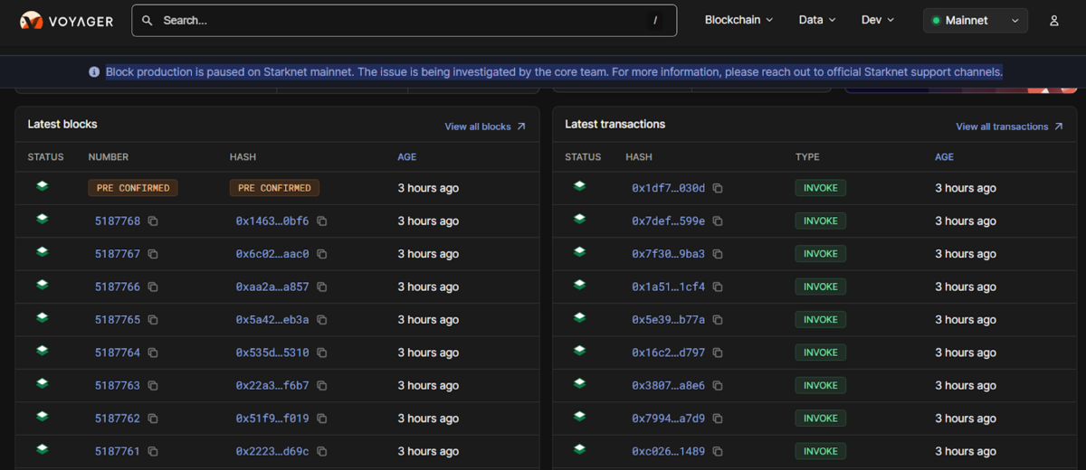1086x470 pixels.
Task: Click the TYPE column header
Action: 807,157
